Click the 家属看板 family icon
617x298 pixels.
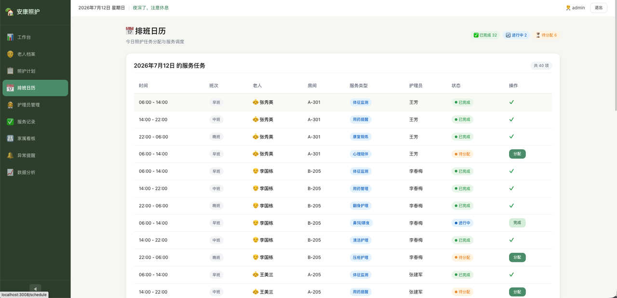click(x=10, y=139)
